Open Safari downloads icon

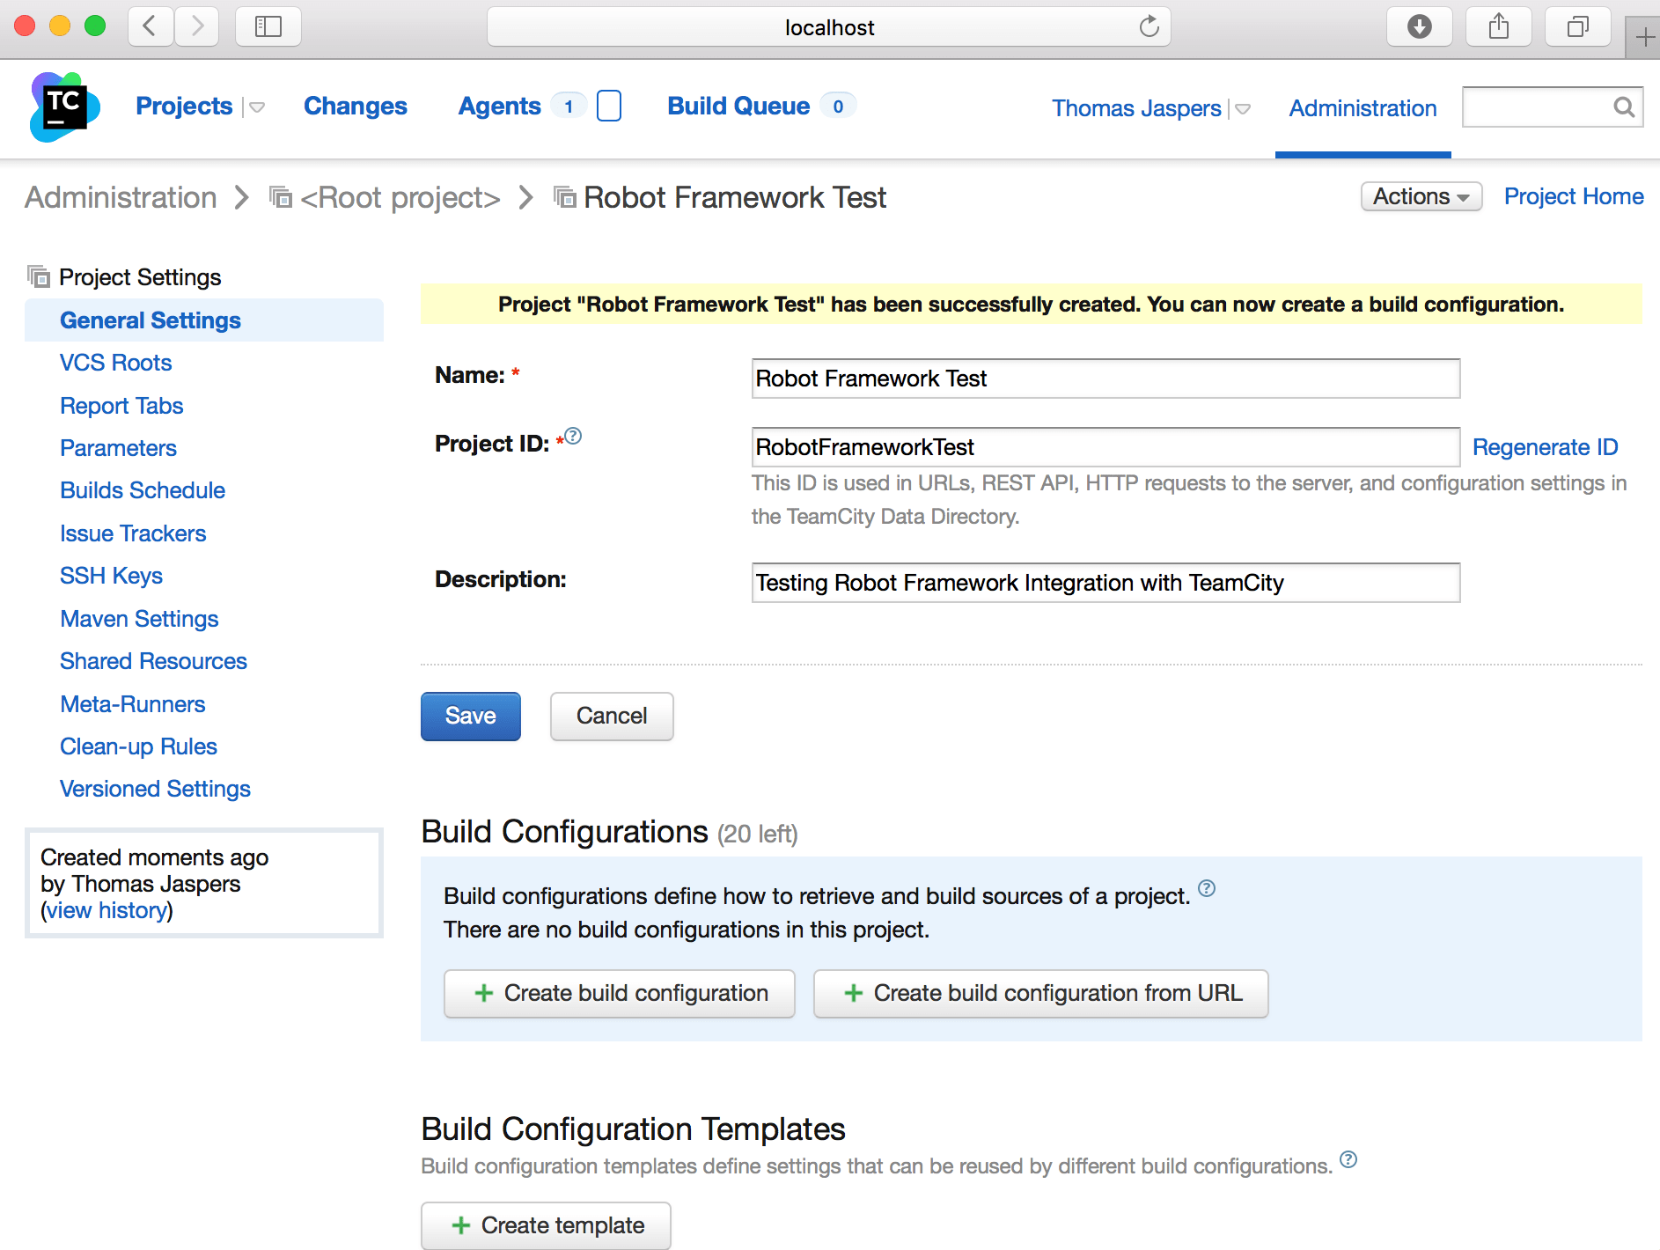tap(1419, 27)
